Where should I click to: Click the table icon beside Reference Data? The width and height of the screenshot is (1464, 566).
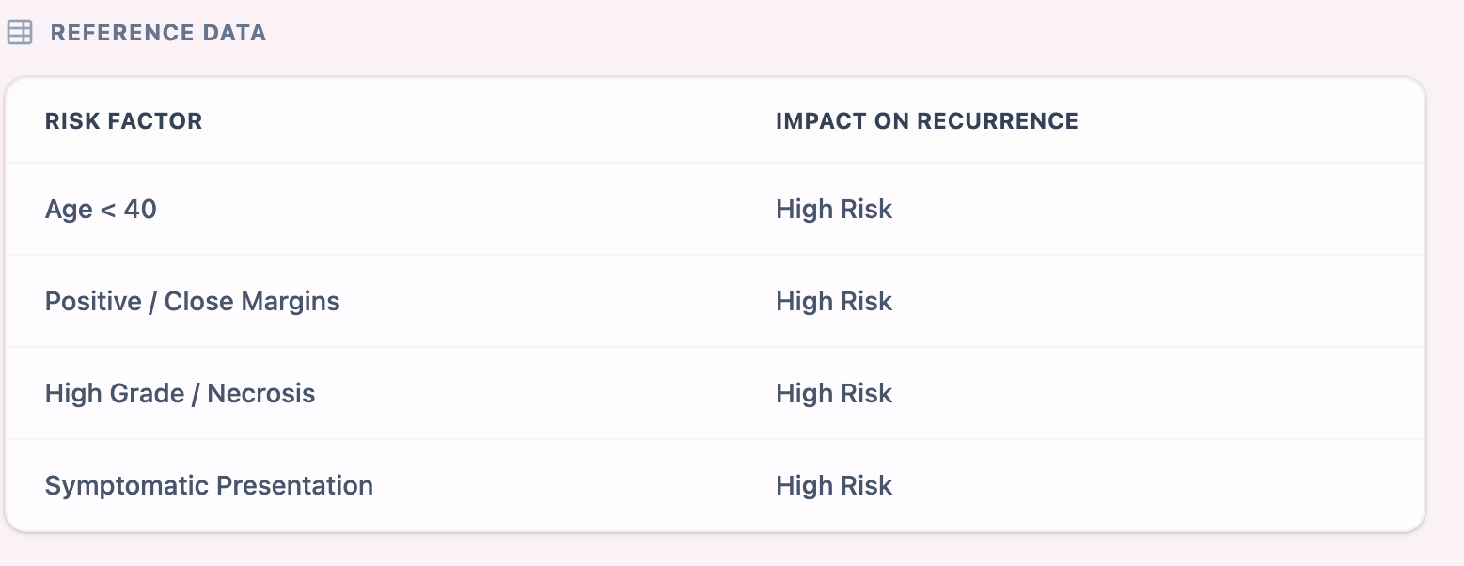click(20, 33)
